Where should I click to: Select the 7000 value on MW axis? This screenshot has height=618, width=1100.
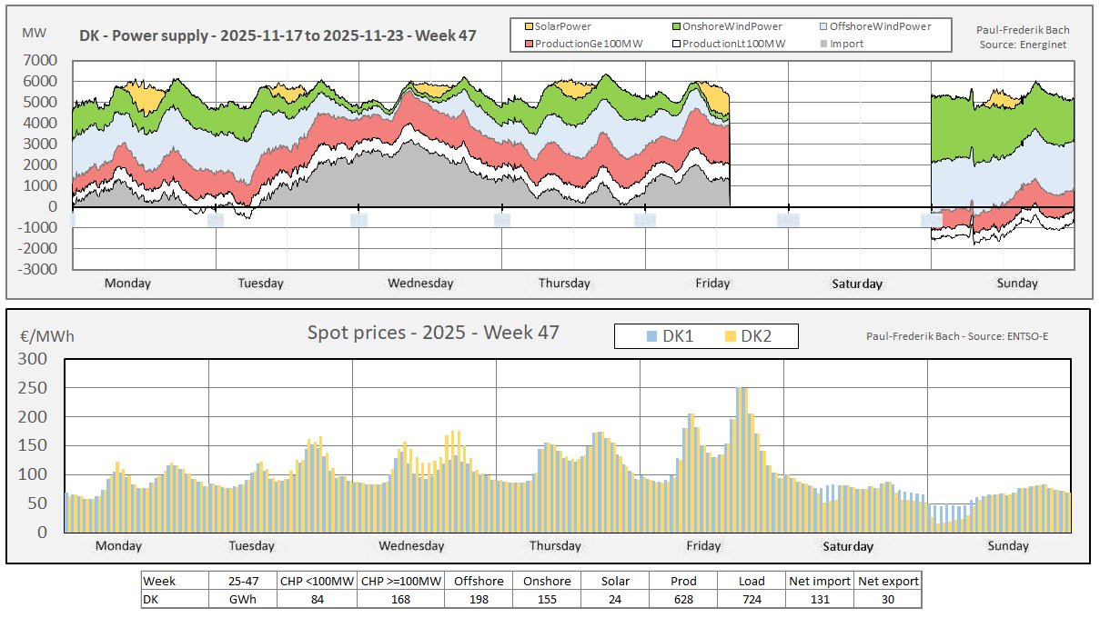point(40,60)
